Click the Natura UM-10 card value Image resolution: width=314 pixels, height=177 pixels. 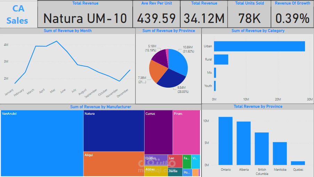pyautogui.click(x=85, y=18)
